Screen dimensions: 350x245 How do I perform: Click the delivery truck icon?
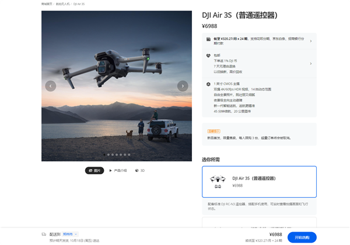pyautogui.click(x=44, y=234)
